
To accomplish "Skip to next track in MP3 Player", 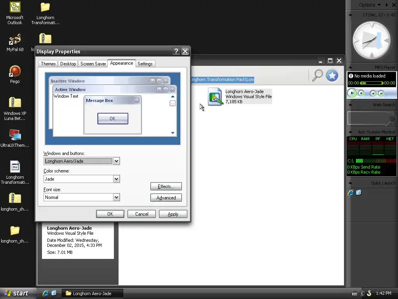I will tap(381, 93).
